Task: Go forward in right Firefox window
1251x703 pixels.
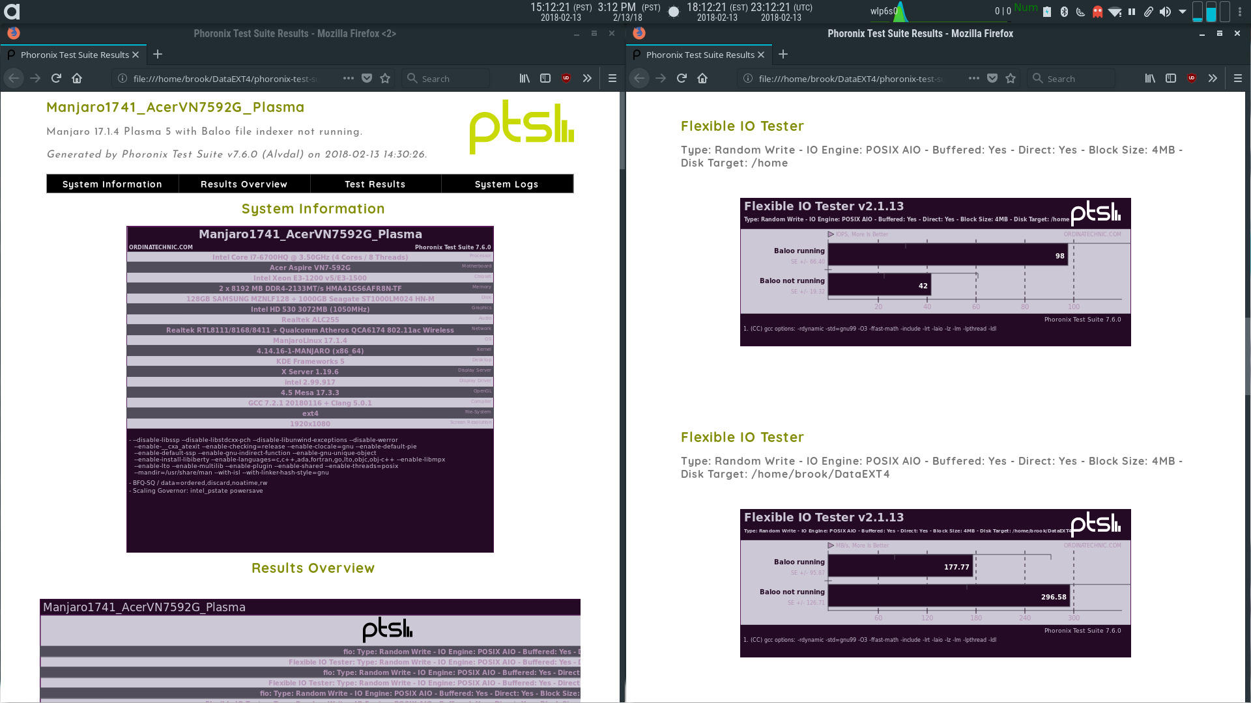Action: 661,78
